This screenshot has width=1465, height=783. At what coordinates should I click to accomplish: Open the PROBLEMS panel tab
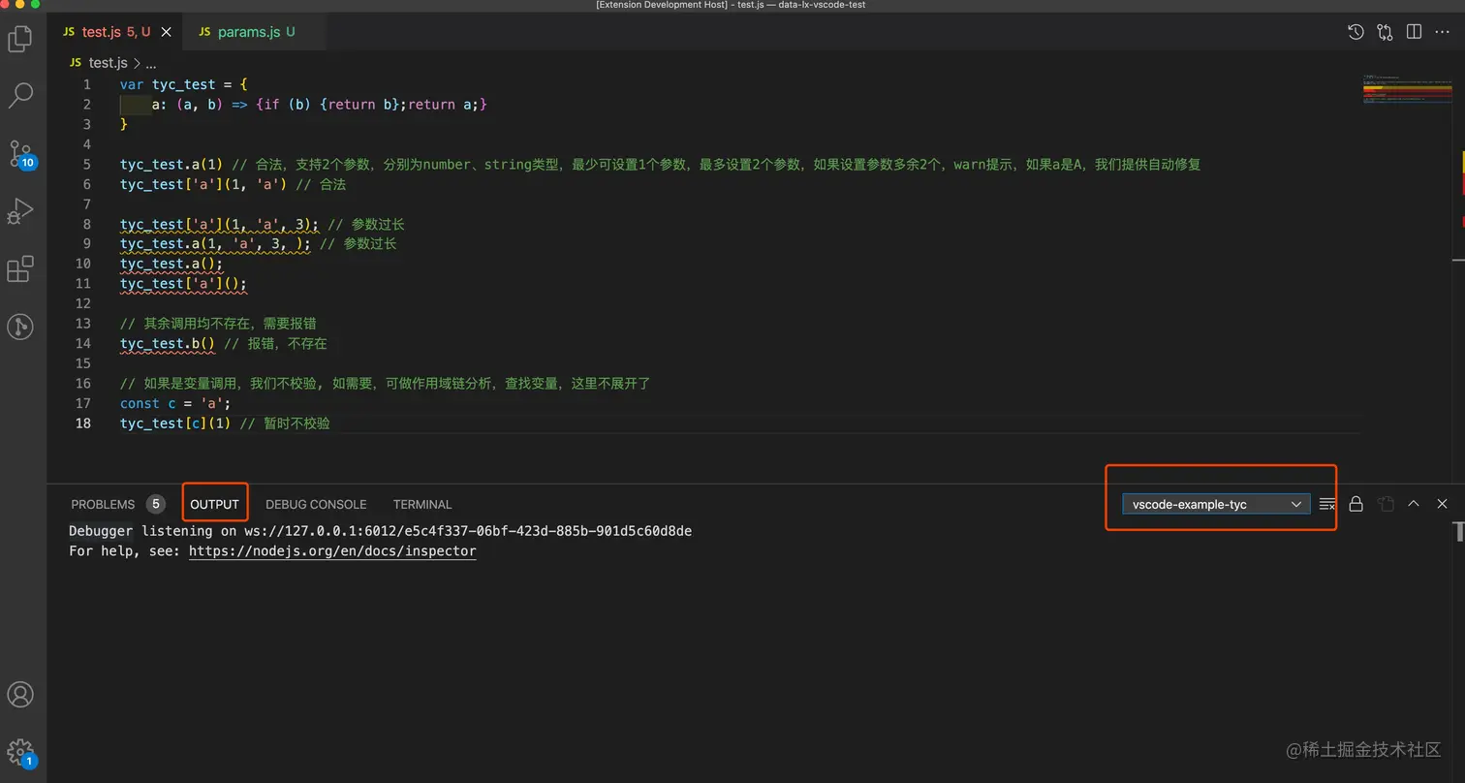click(x=103, y=504)
